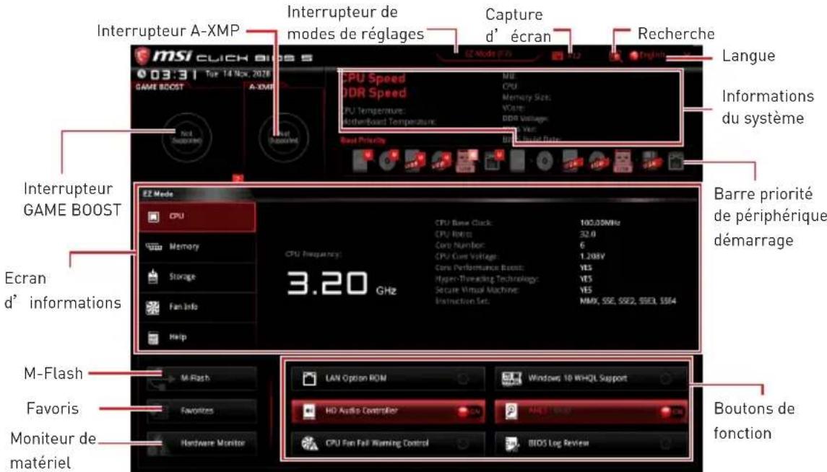Select UEFI USB CD/DVD boot icon

(x=441, y=161)
